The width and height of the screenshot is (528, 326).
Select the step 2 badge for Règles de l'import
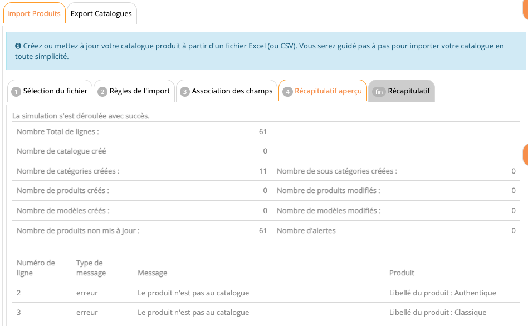(x=102, y=92)
